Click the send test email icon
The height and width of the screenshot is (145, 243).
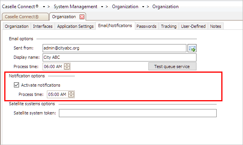click(192, 48)
